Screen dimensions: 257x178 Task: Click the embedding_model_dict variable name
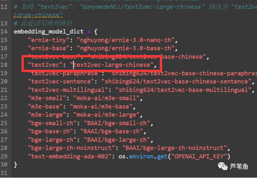(49, 32)
